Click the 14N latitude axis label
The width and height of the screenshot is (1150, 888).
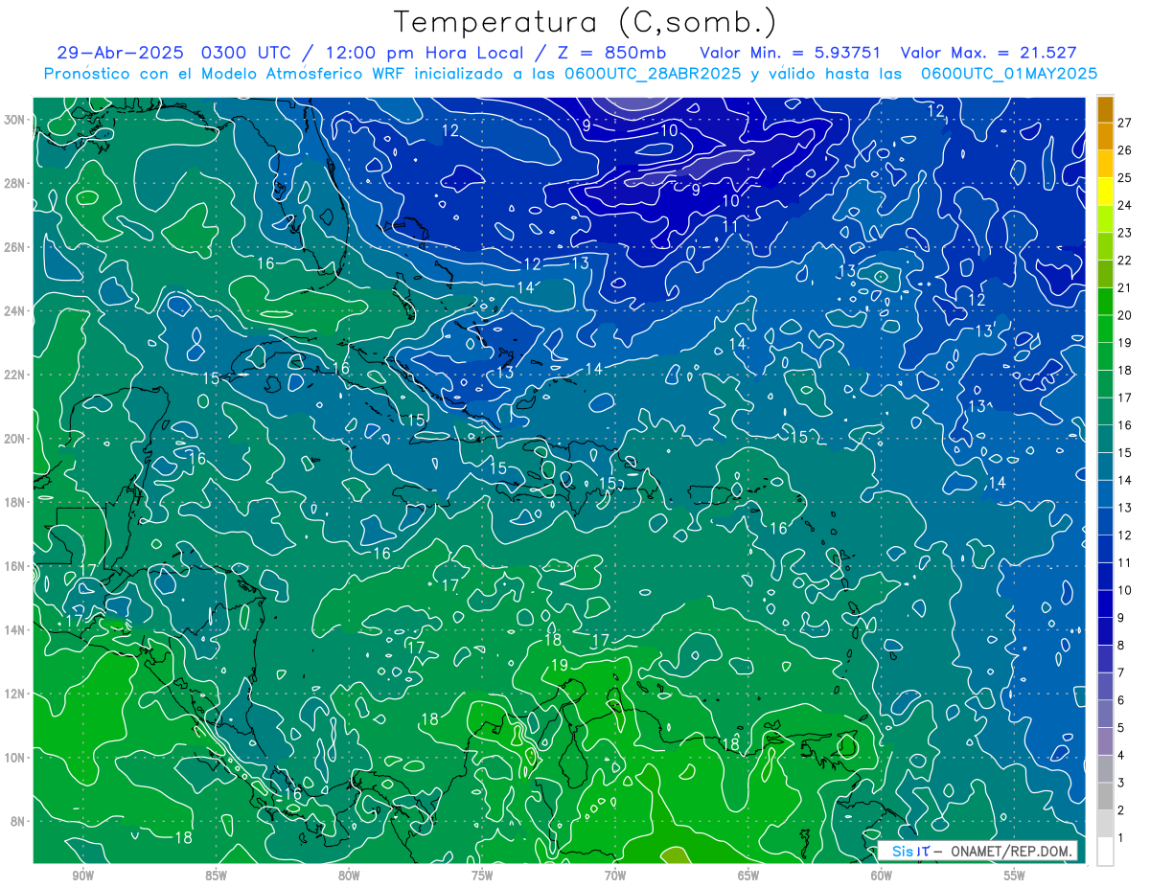pos(14,630)
